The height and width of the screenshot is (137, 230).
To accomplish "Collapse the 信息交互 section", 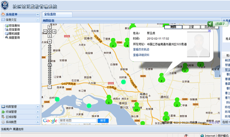I will click(x=38, y=20).
